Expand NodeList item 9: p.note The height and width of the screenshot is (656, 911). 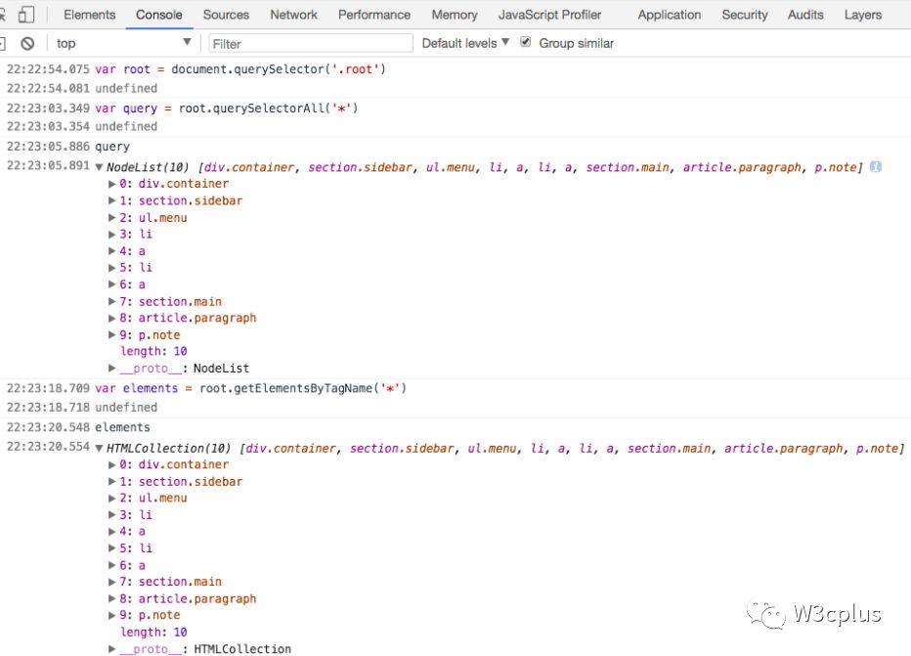click(112, 334)
